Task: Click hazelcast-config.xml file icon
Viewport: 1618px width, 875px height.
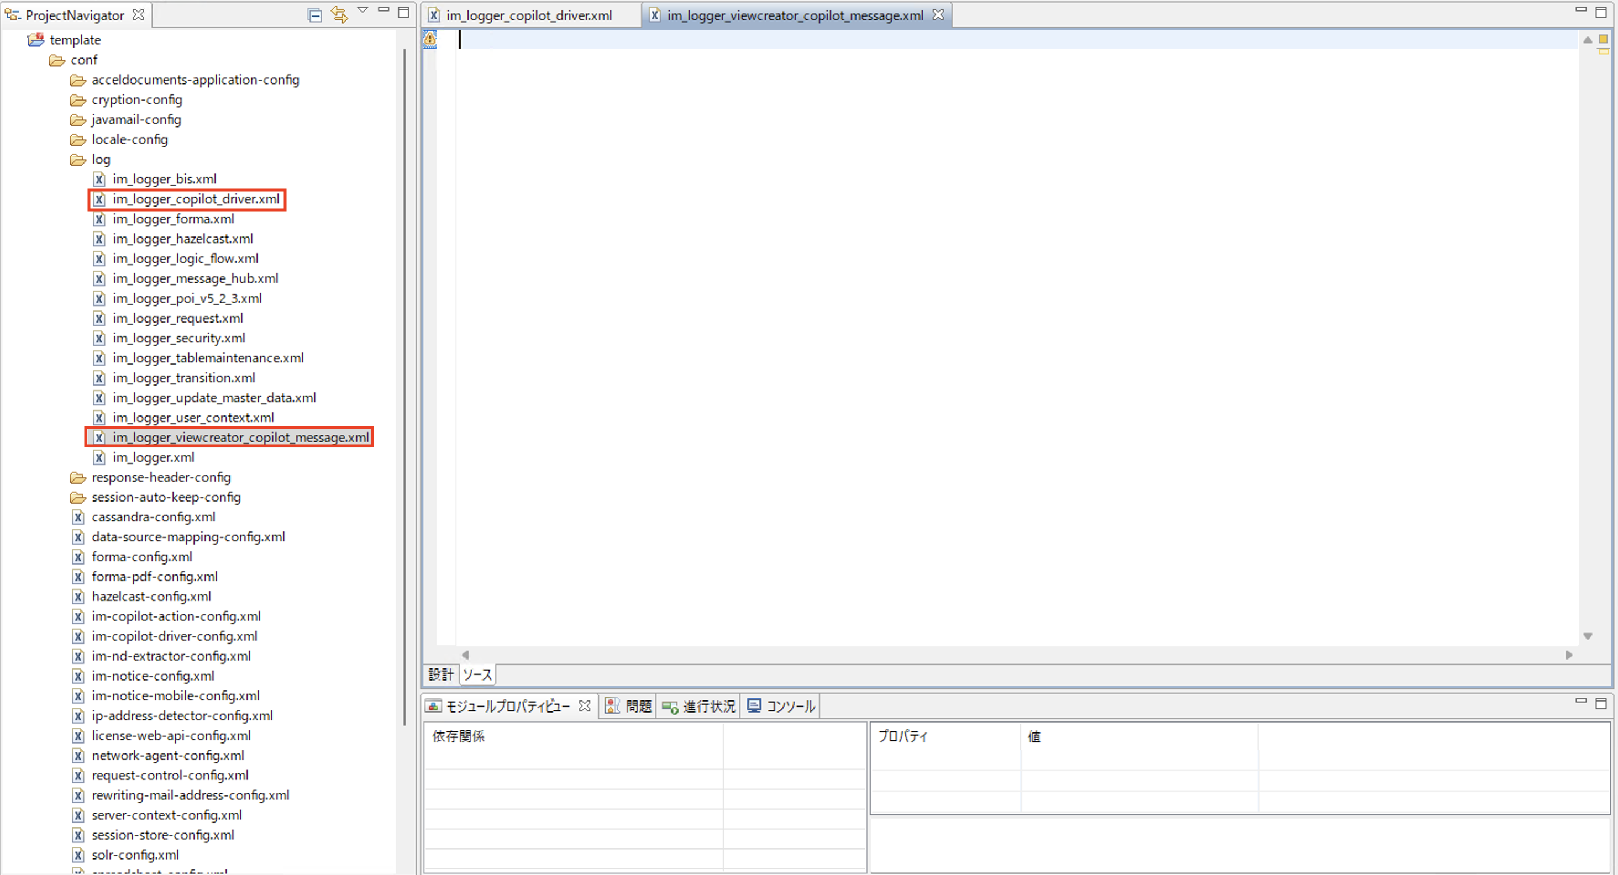Action: click(x=78, y=597)
